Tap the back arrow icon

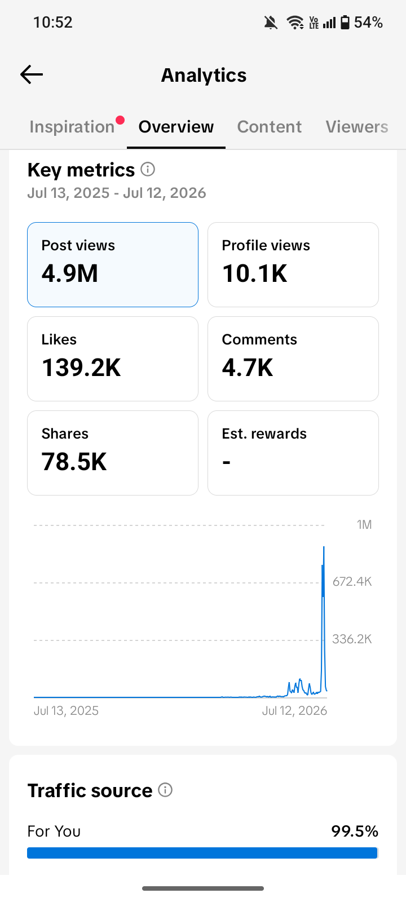(32, 74)
